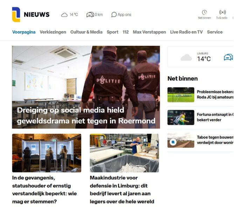Screen dimensions: 234x207
Task: Open the App ons chat bubble icon
Action: coord(114,15)
